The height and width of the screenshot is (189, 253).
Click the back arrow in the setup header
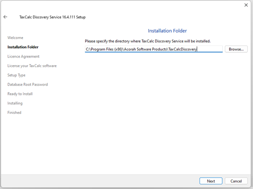pos(5,17)
